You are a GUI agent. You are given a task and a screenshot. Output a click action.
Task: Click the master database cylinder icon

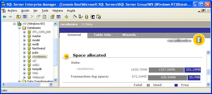click(29, 36)
